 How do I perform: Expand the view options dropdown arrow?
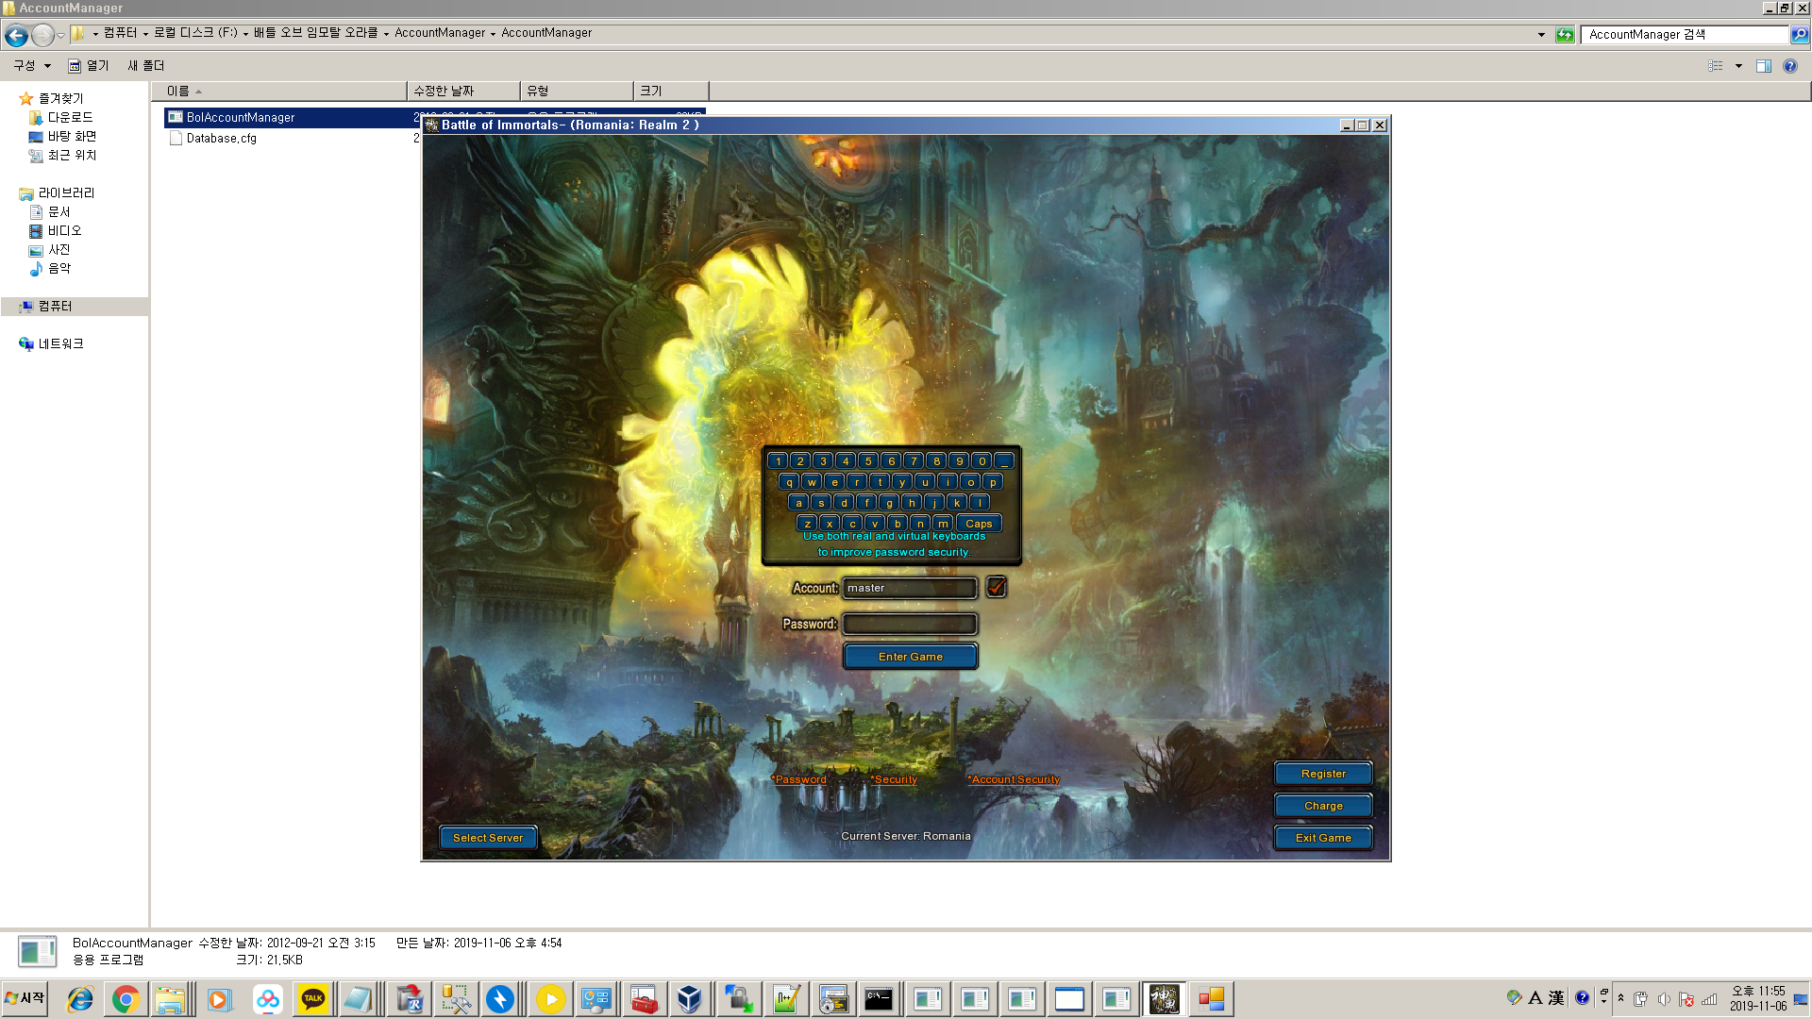[x=1738, y=66]
